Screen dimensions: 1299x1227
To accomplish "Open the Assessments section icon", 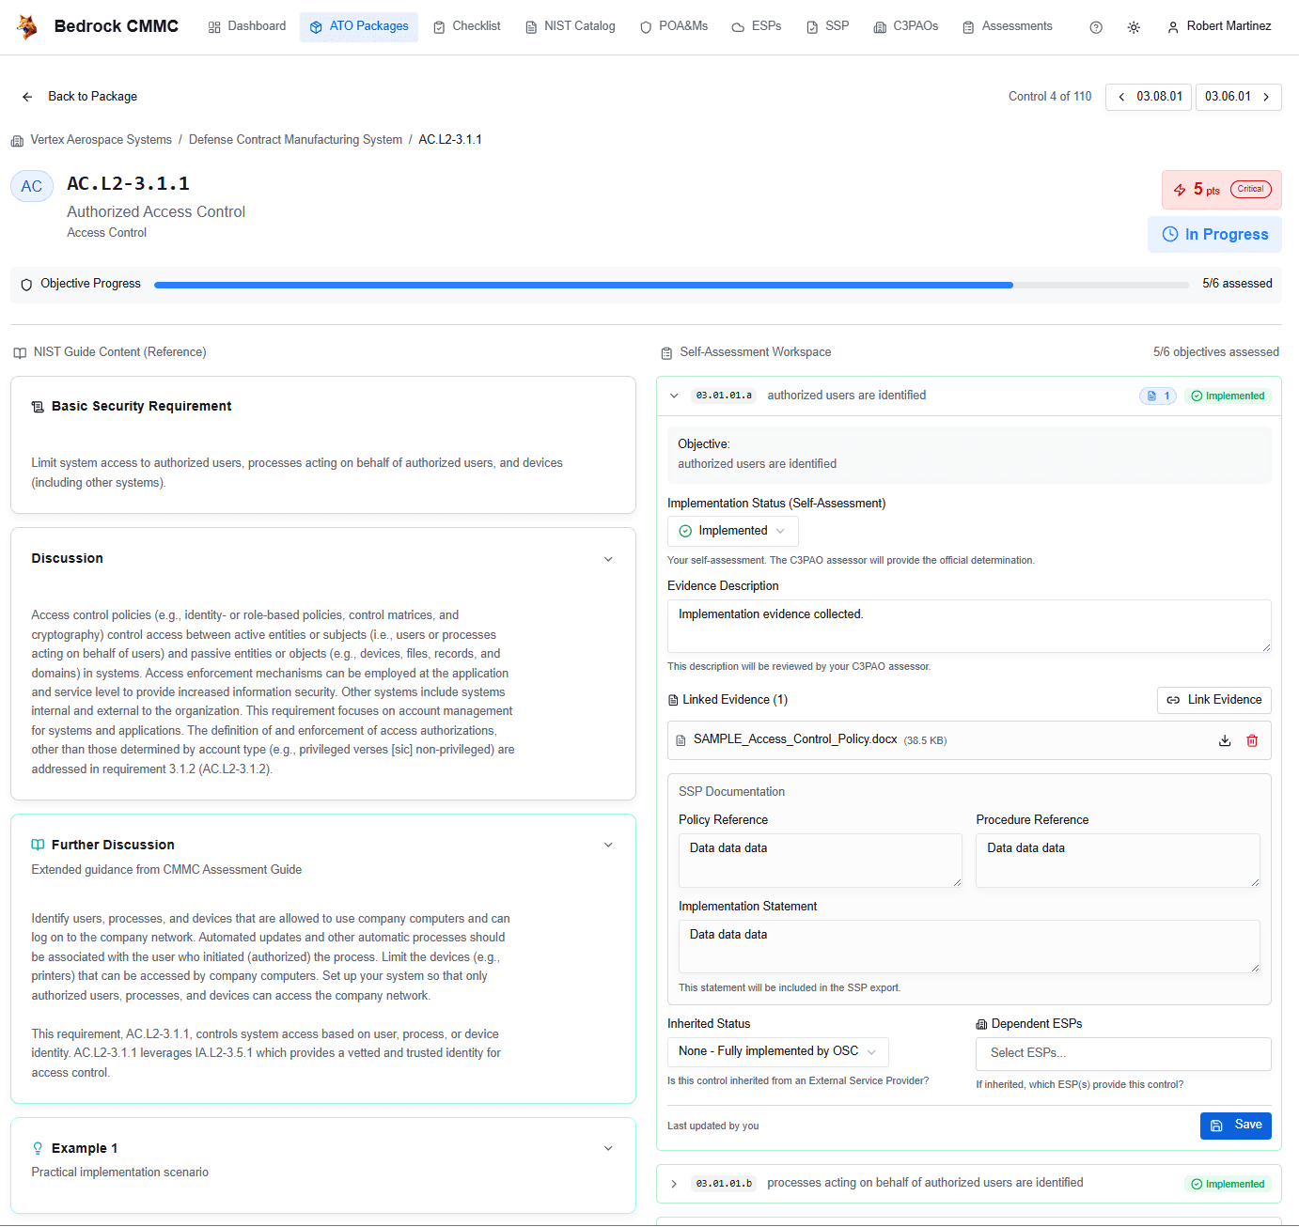I will click(967, 26).
